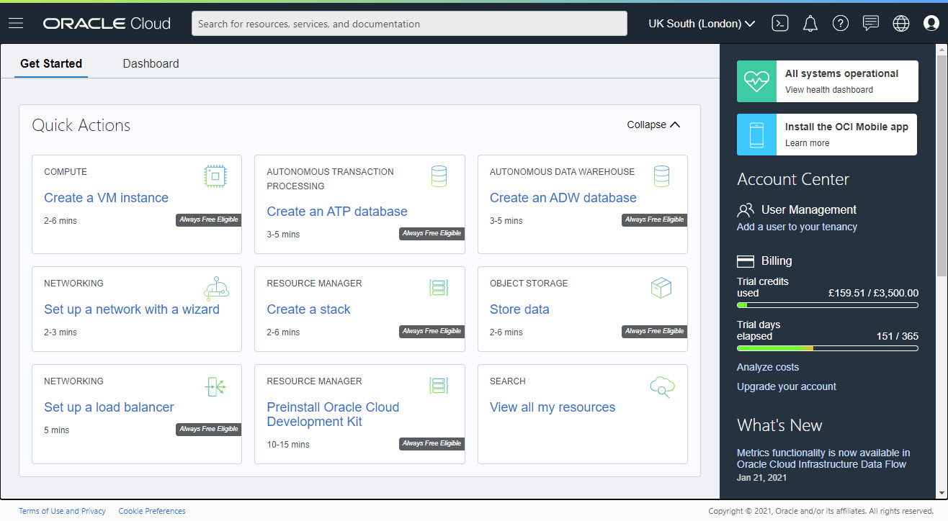
Task: Launch Cloud Shell from the top bar
Action: coord(779,23)
